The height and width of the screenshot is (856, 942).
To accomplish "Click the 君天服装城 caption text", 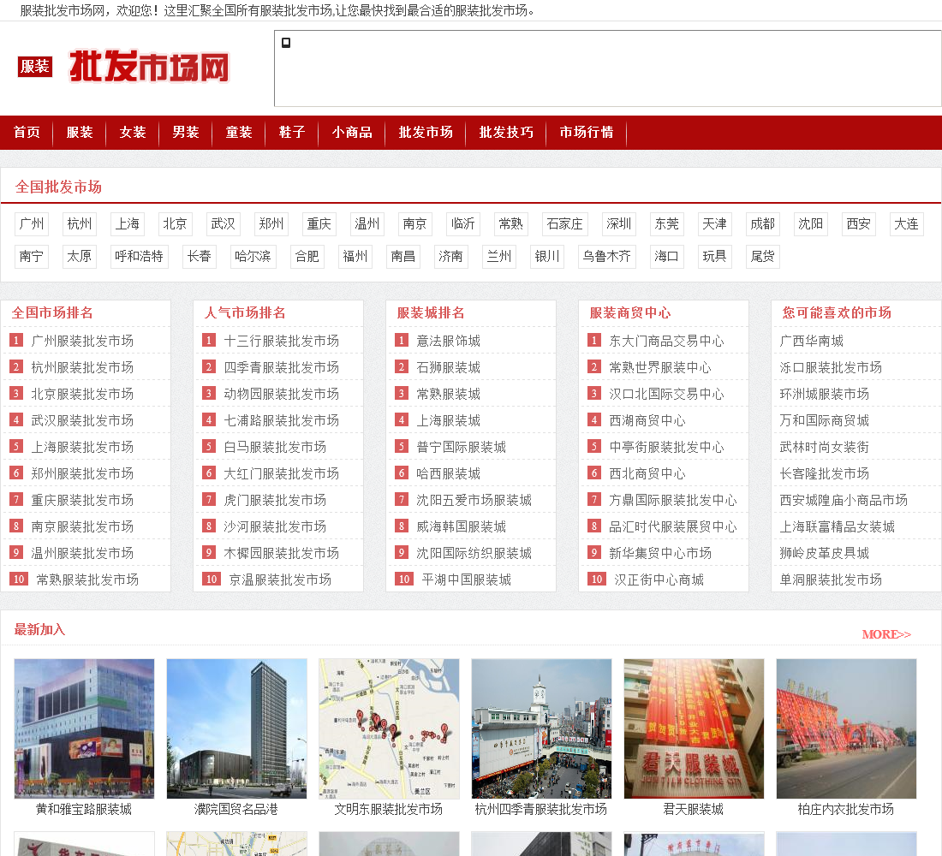I will [x=694, y=809].
